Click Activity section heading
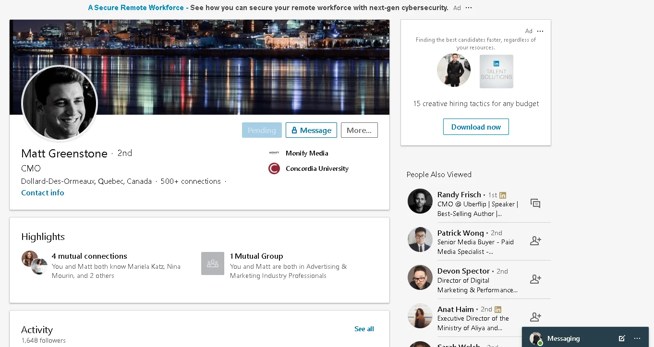 click(37, 330)
